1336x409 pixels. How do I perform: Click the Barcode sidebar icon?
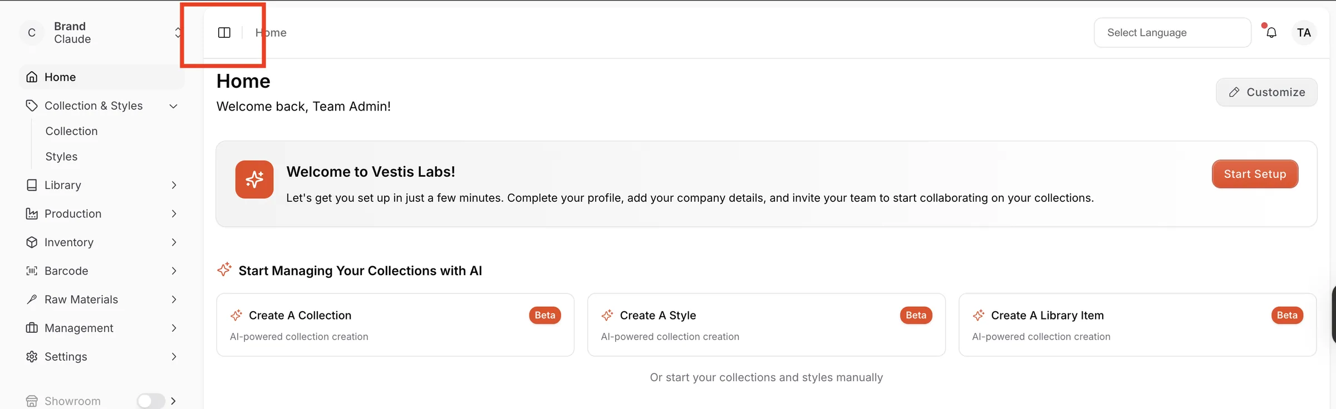point(32,271)
